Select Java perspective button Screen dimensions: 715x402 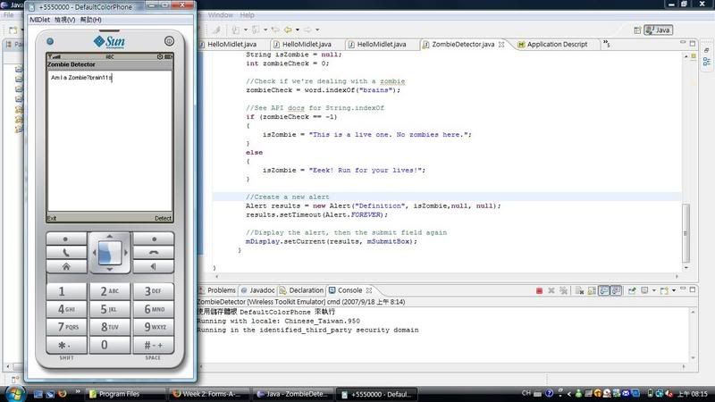[x=658, y=30]
